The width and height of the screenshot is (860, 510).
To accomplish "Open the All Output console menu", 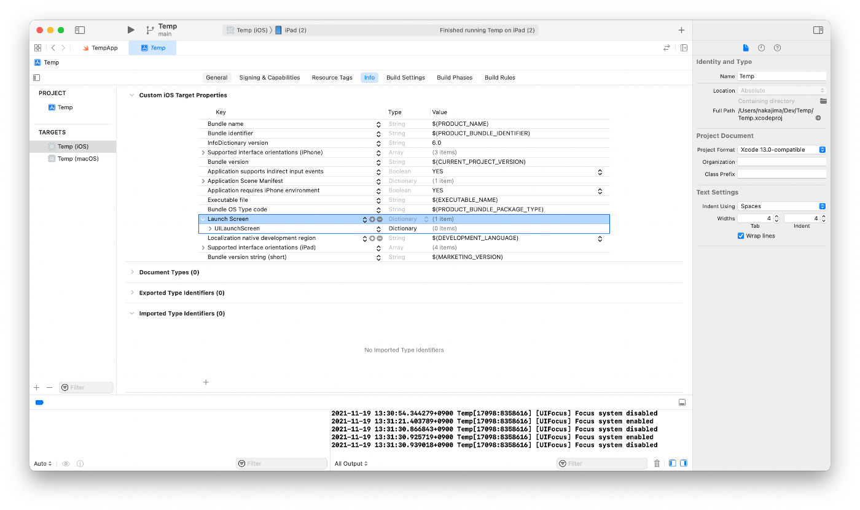I will tap(351, 464).
